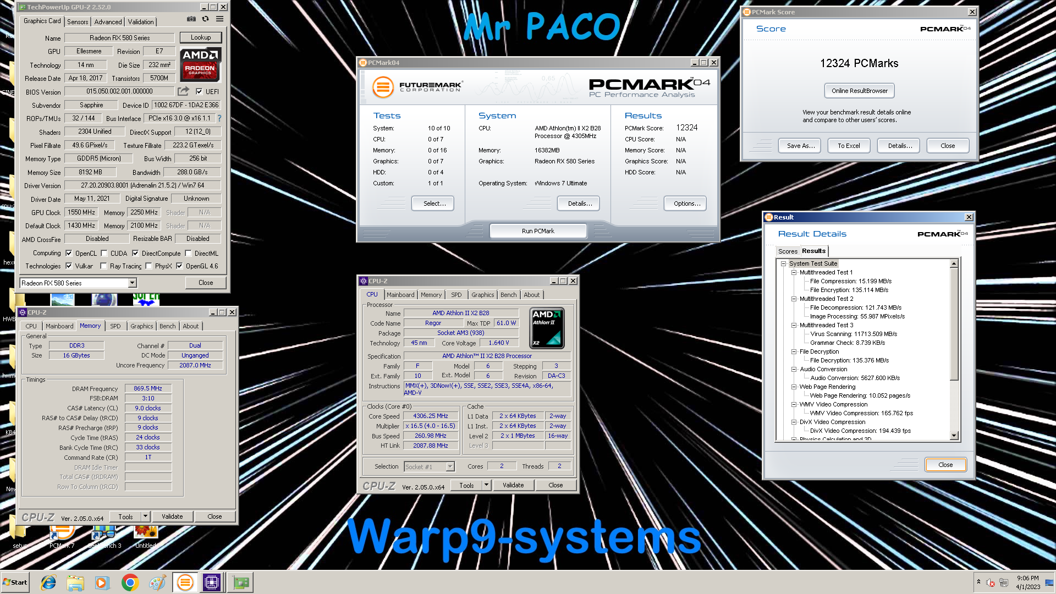The image size is (1056, 594).
Task: Click the AMD Athlon II processor logo in CPU-Z
Action: 547,328
